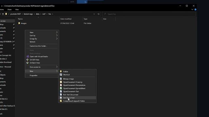Screen dimensions: 209x117
Task: Click the Shortcut icon in New submenu
Action: [x=61, y=74]
